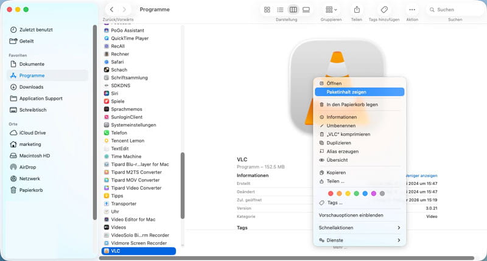
Task: Click the Weniger anzeigen link
Action: pos(421,176)
